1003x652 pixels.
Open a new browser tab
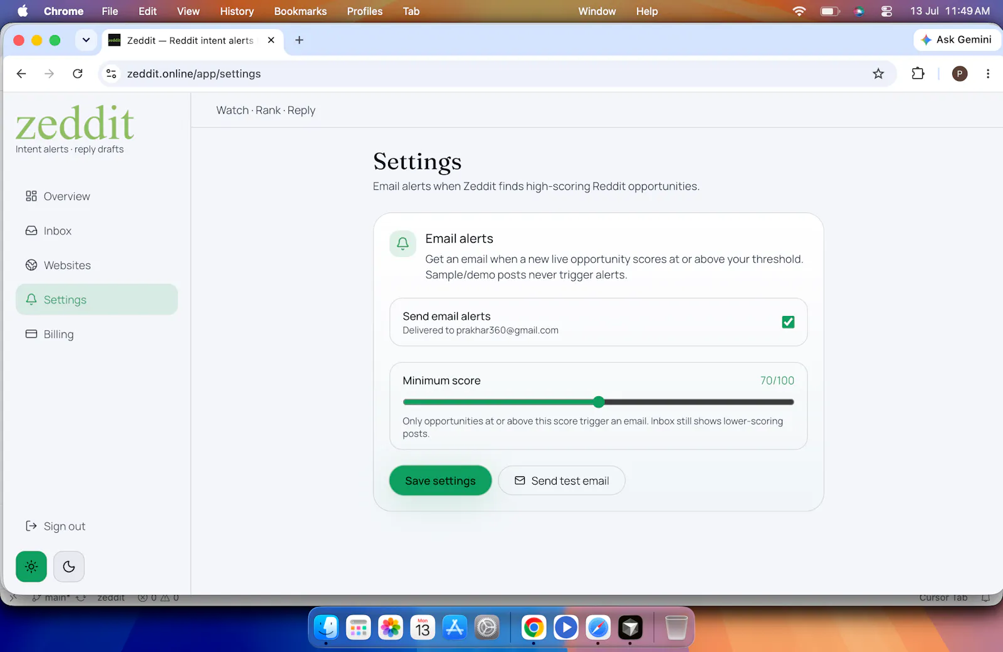coord(300,40)
